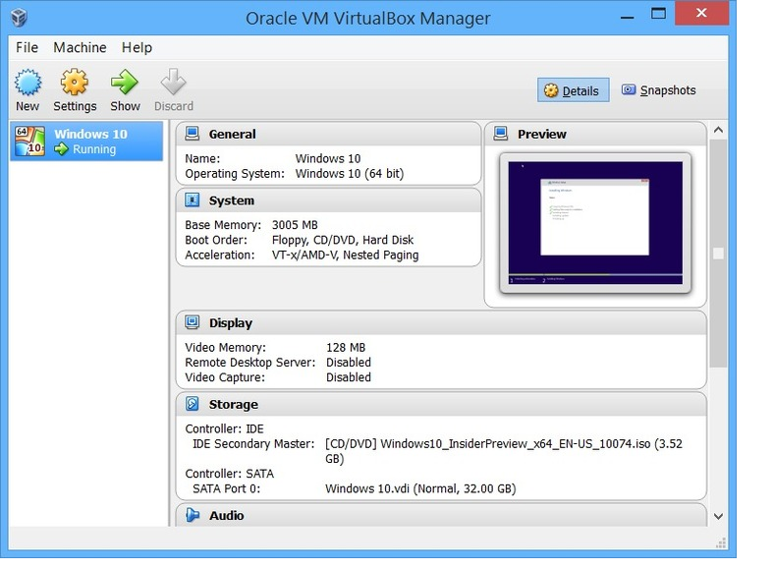Click the 'Controller: SATA' line
773x569 pixels.
pos(229,474)
